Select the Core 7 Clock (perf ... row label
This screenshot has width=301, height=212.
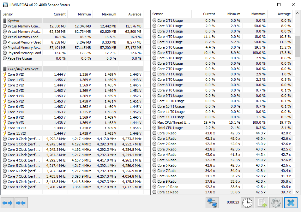pyautogui.click(x=24, y=176)
